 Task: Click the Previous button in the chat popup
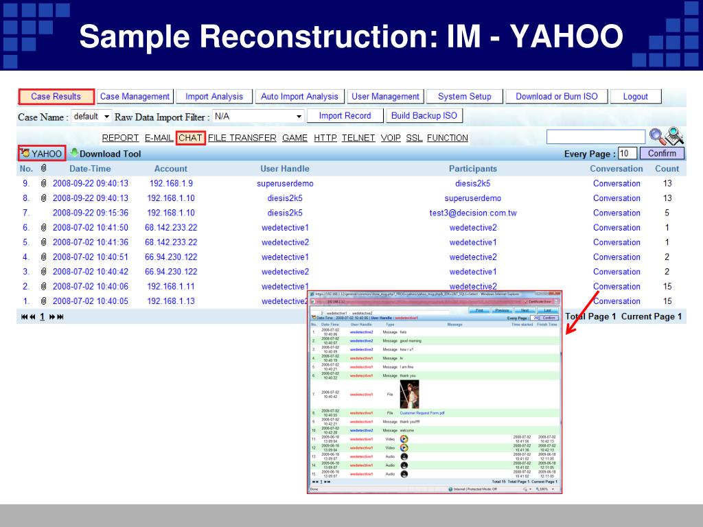pyautogui.click(x=502, y=310)
